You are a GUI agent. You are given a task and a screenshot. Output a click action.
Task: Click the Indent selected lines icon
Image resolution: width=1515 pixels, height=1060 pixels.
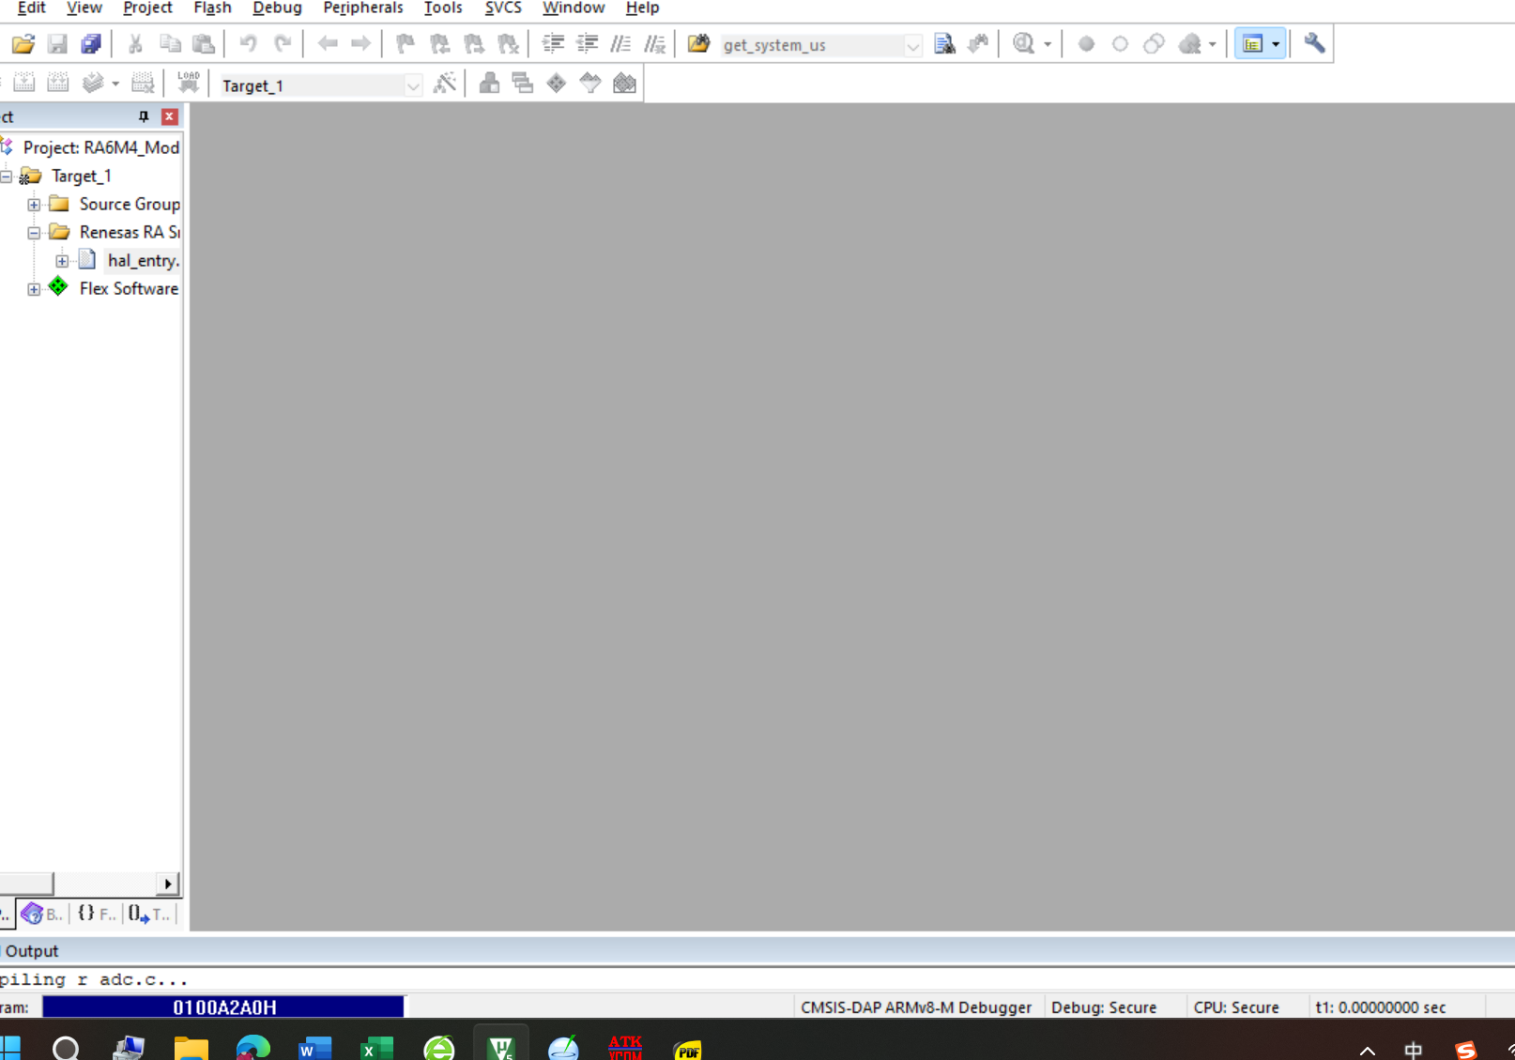click(x=553, y=44)
